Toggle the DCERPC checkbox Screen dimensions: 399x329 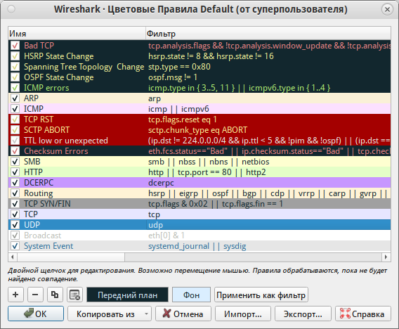(x=15, y=183)
